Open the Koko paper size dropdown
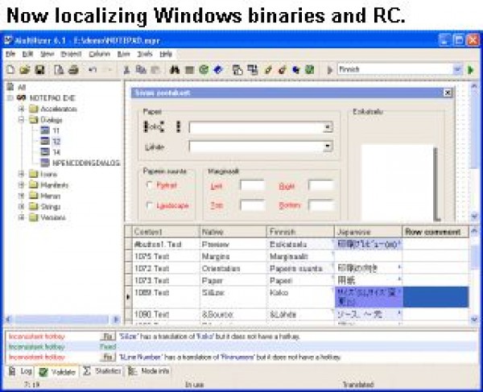This screenshot has width=483, height=392. click(x=328, y=127)
